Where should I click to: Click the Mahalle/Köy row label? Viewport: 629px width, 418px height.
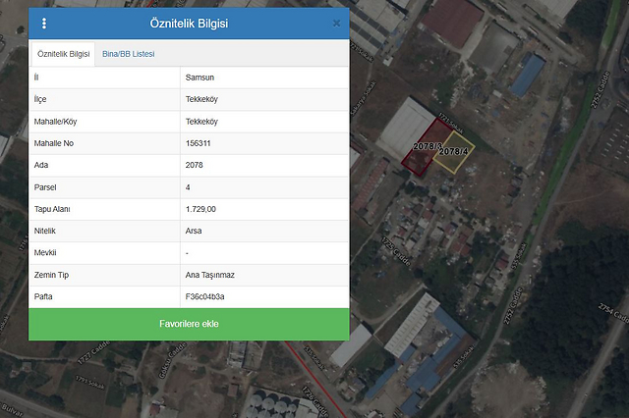coord(55,122)
